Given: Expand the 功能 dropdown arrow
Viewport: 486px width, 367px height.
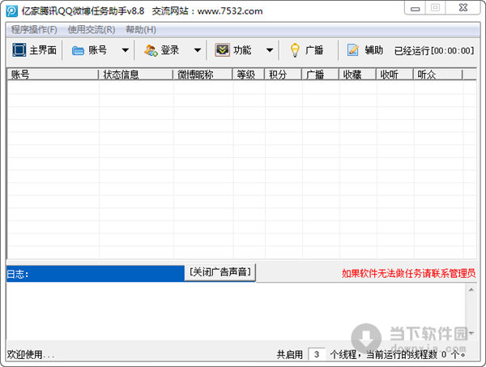Looking at the screenshot, I should [x=269, y=50].
